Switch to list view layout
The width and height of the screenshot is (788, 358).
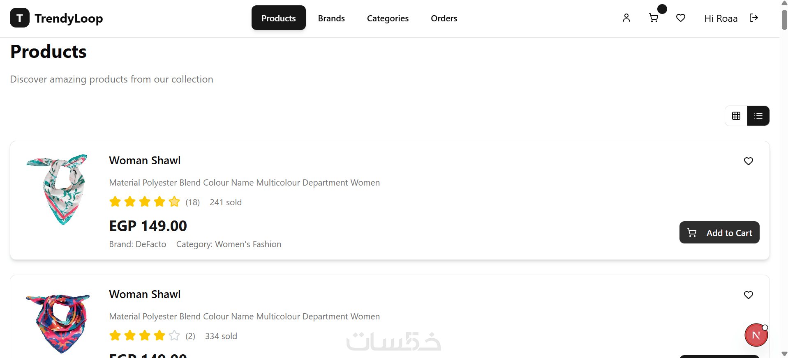point(758,116)
